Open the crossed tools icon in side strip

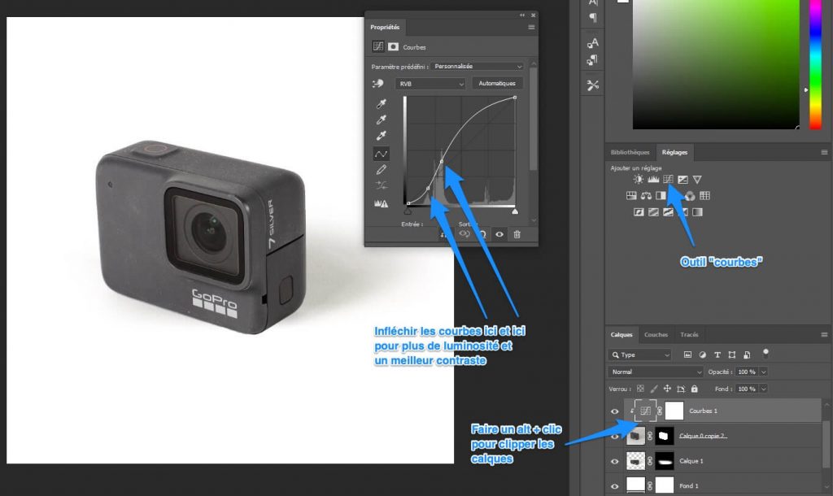click(593, 85)
